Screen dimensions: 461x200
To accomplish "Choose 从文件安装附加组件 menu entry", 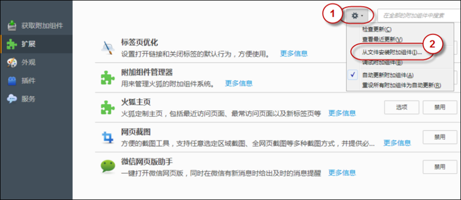I will 392,52.
